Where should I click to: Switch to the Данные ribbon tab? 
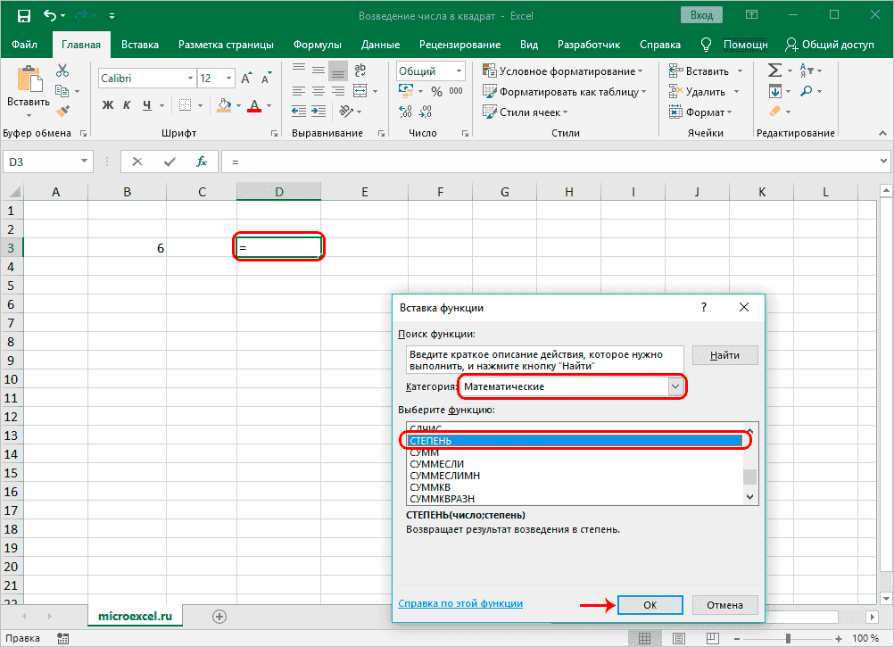pos(380,45)
